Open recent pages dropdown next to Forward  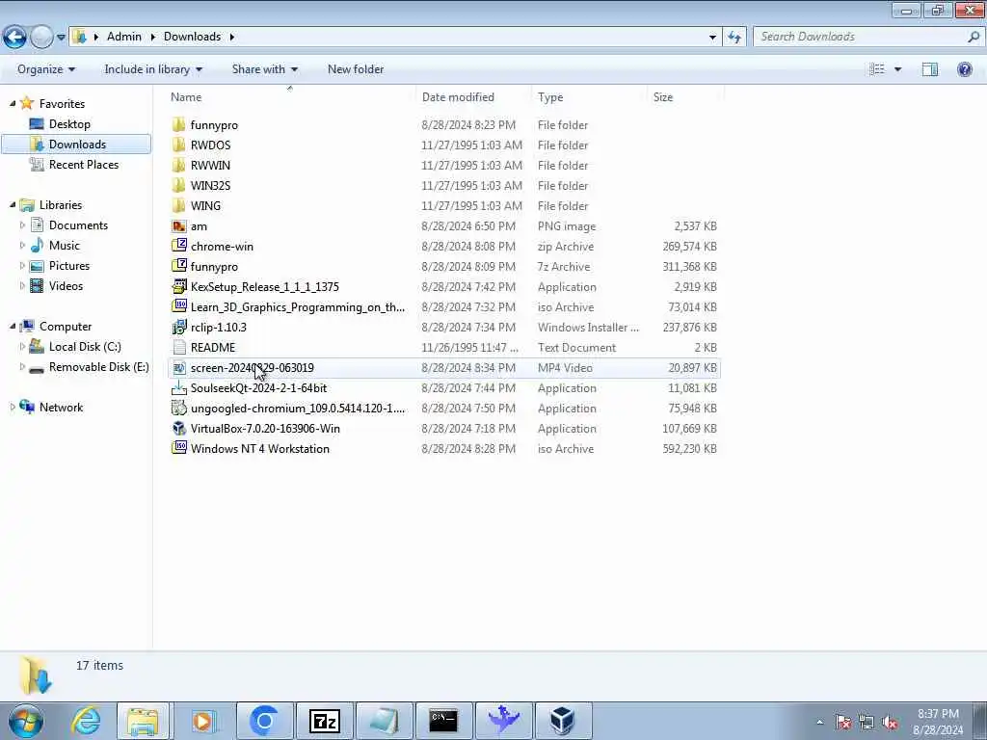click(61, 38)
